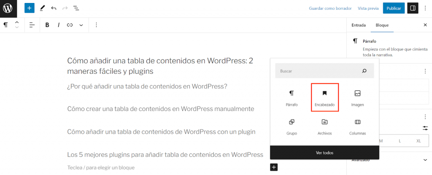Open block inserter with blue plus button
432x175 pixels.
coord(29,8)
